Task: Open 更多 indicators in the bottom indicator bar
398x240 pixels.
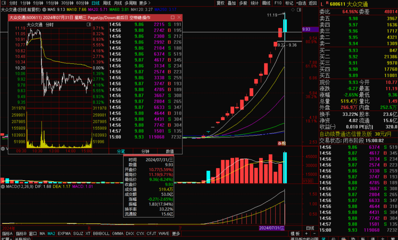Action: tap(176, 233)
